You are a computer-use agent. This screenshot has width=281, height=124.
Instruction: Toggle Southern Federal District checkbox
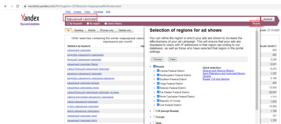pos(158,79)
